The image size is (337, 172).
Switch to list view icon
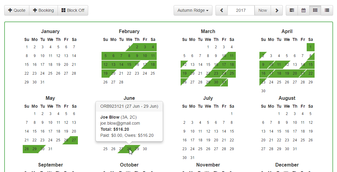click(x=327, y=10)
